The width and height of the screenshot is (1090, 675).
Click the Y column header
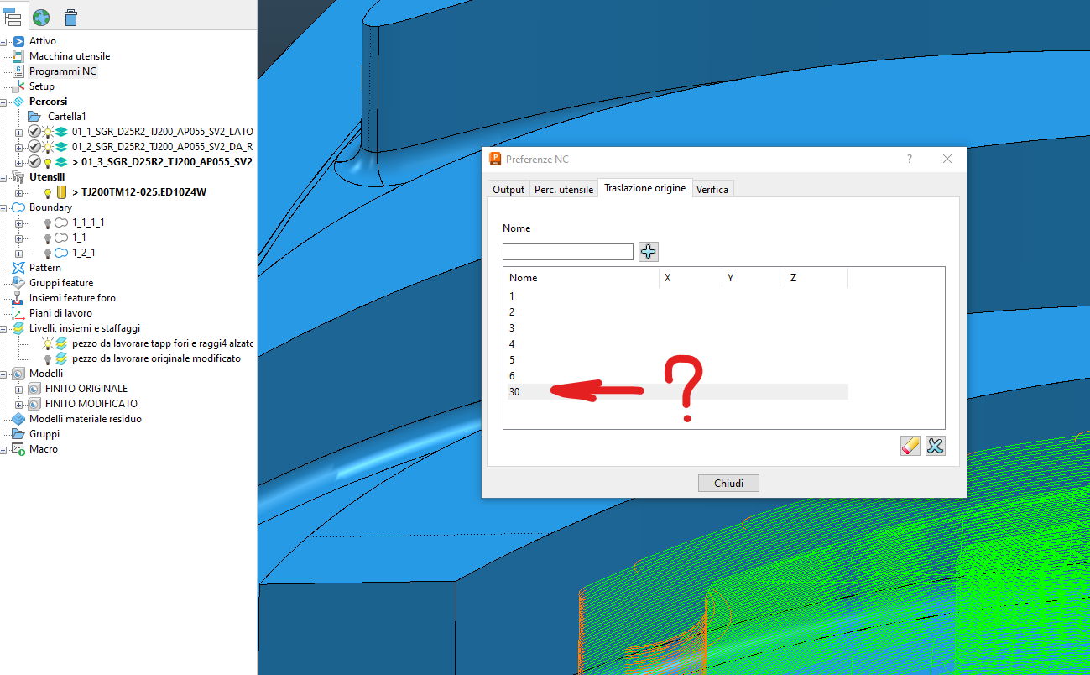click(754, 278)
